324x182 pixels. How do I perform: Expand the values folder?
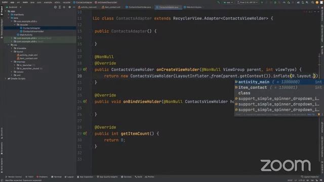pos(12,72)
